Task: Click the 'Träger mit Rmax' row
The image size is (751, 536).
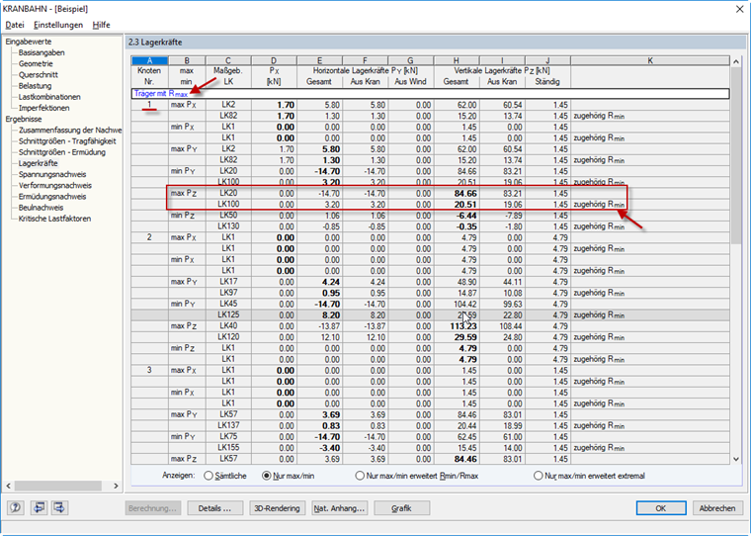Action: coord(430,94)
